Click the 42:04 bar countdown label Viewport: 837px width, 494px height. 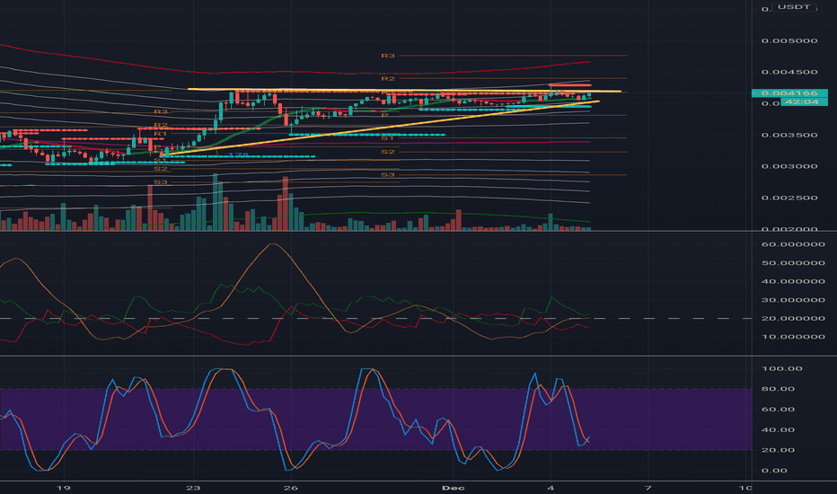pos(804,101)
